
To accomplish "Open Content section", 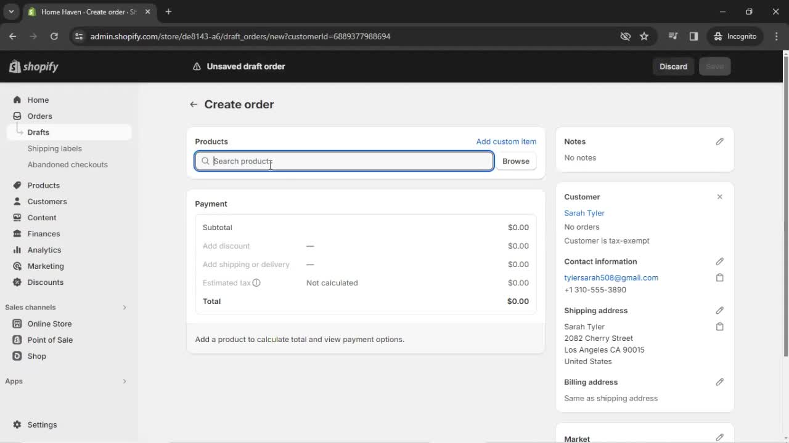I will (41, 217).
